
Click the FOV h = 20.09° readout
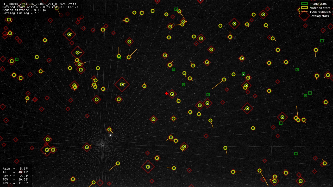pos(16,179)
